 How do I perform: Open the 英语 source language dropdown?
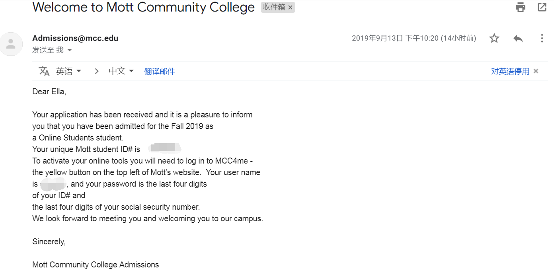pos(68,71)
